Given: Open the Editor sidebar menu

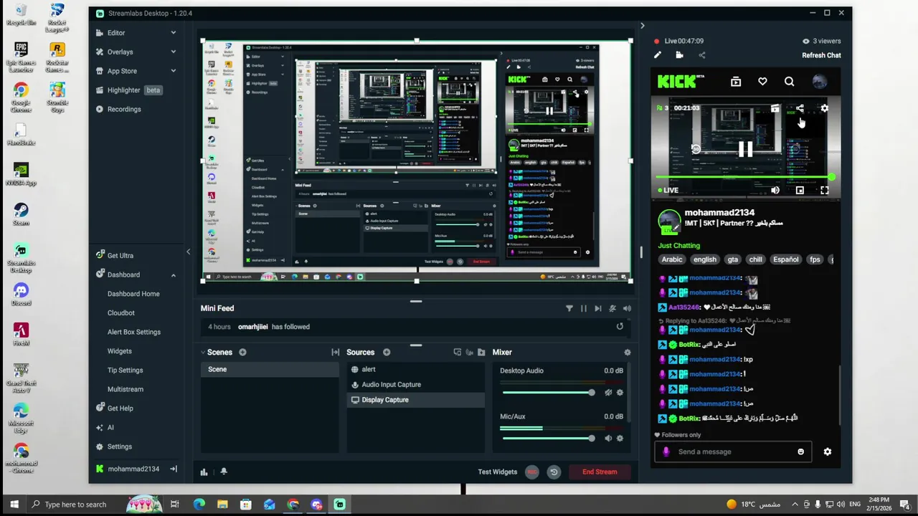Looking at the screenshot, I should tap(116, 33).
